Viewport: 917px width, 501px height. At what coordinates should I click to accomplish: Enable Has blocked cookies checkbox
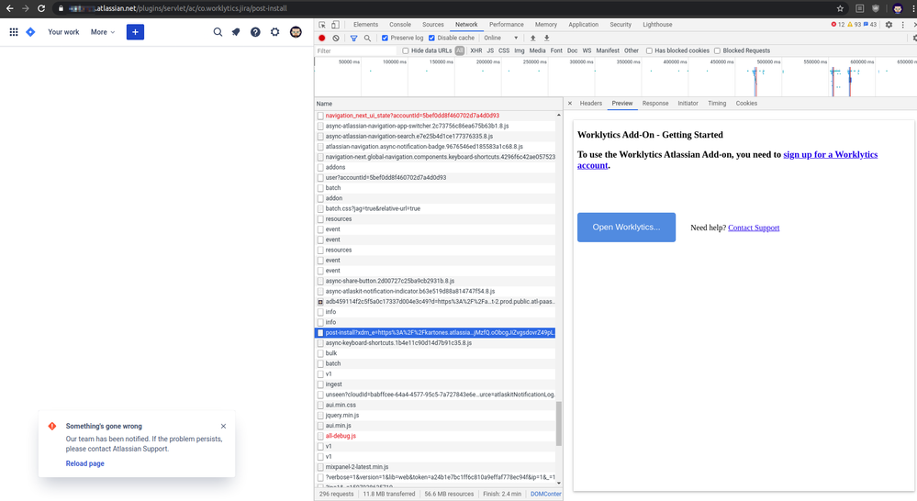point(649,50)
